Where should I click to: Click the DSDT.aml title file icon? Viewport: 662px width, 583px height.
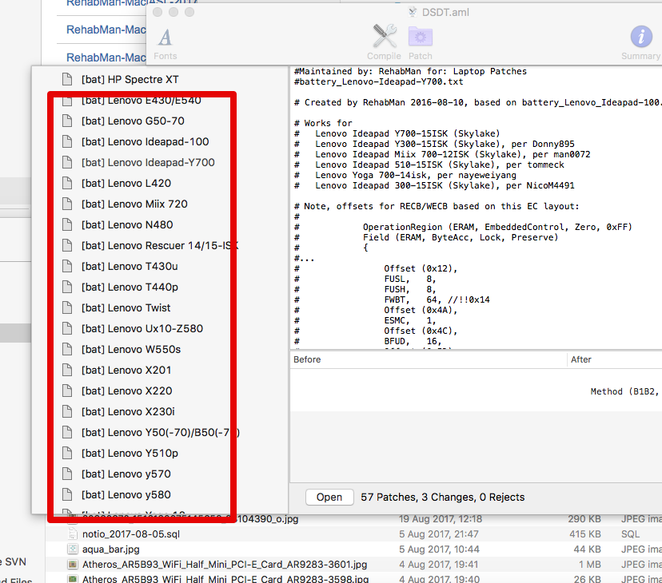(413, 12)
